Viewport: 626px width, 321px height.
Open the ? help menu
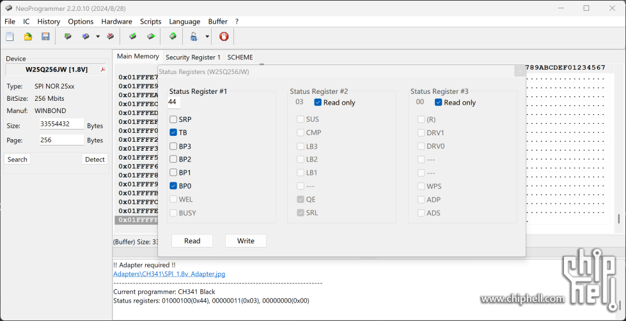[x=237, y=22]
